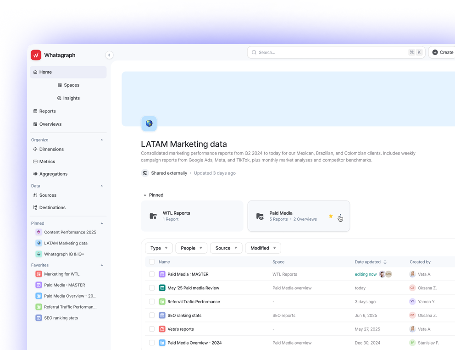
Task: Open the Type filter dropdown
Action: pyautogui.click(x=159, y=248)
